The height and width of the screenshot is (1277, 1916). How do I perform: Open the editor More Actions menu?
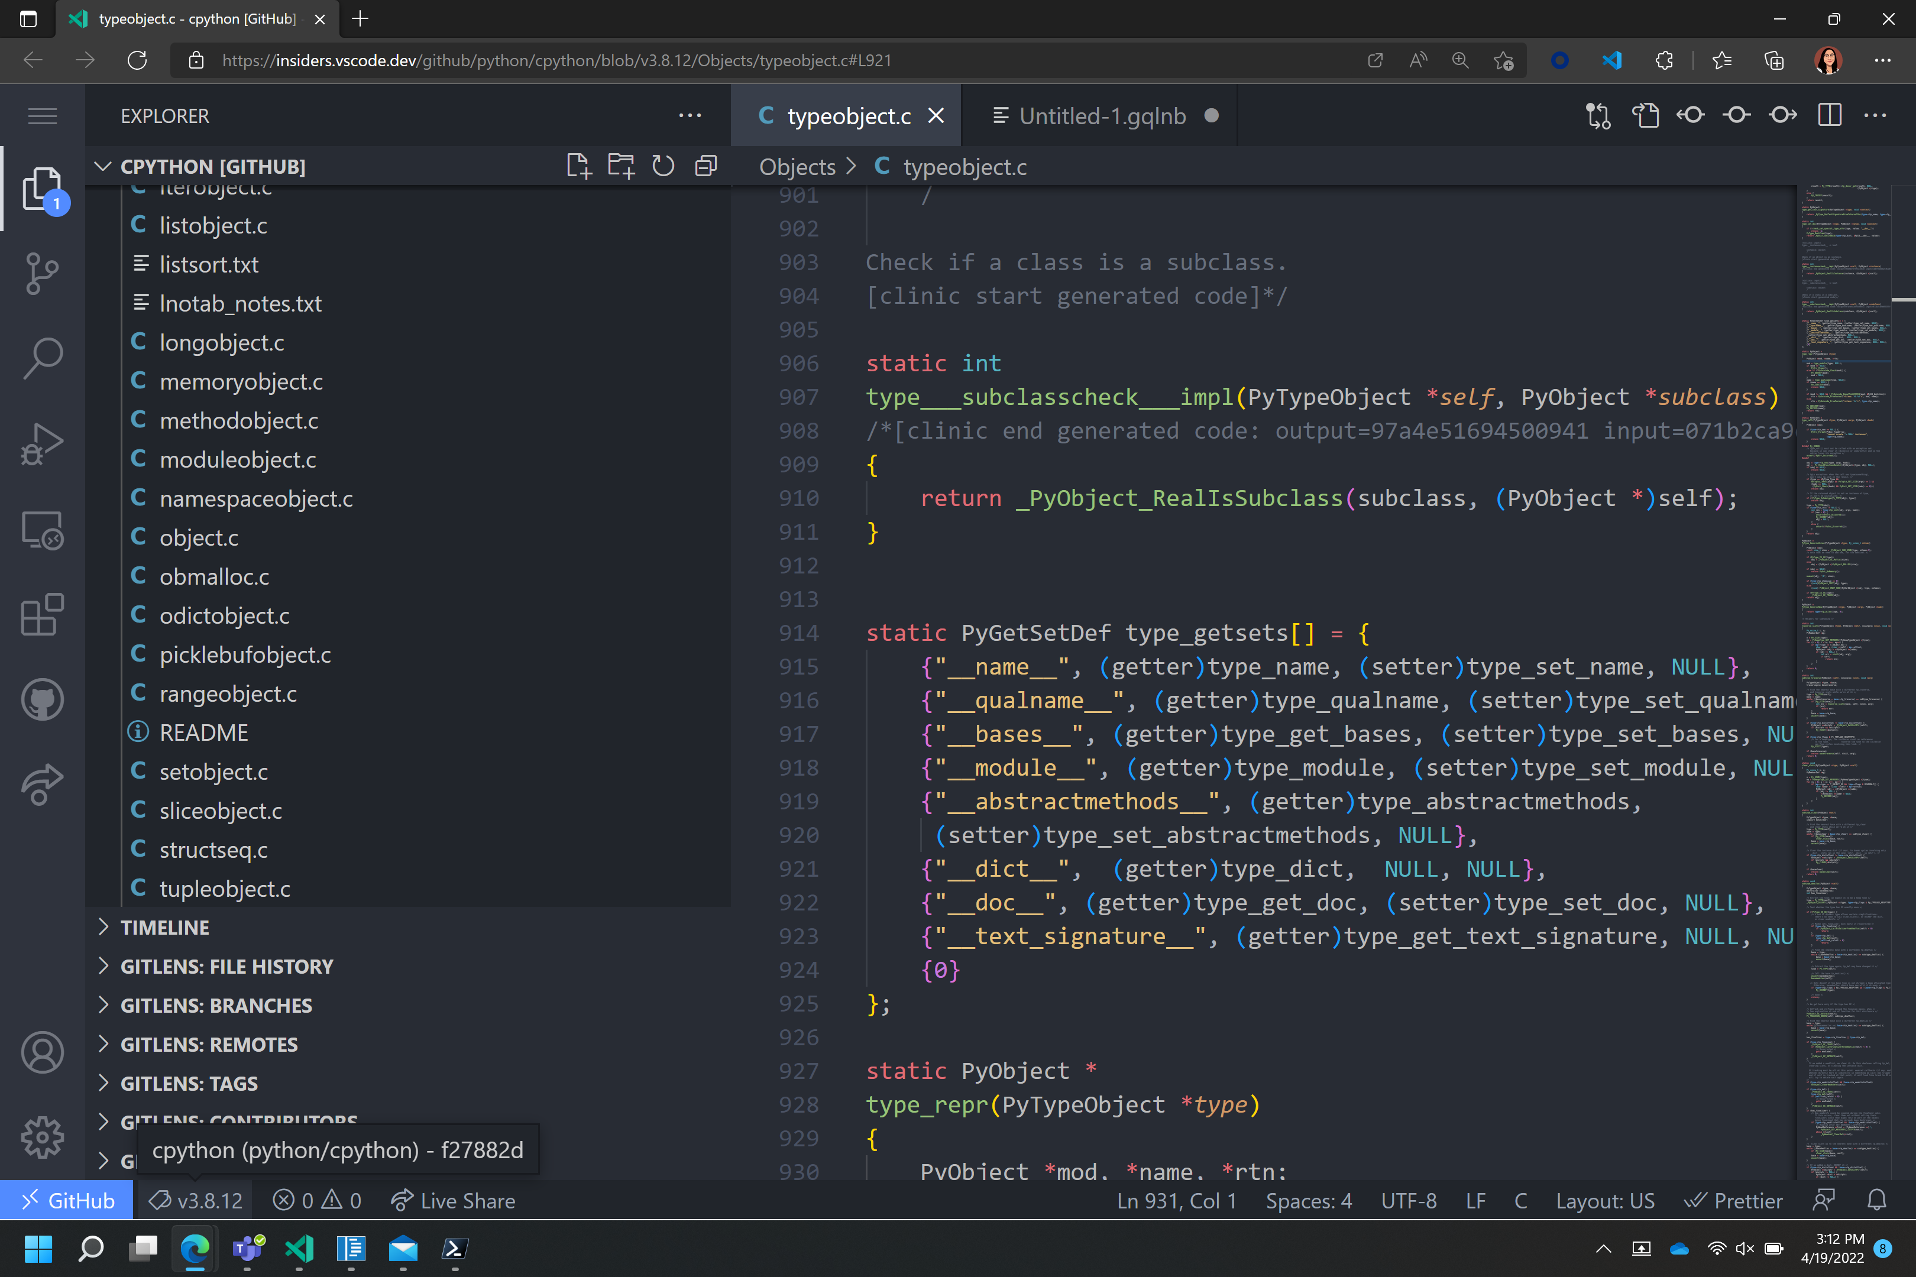[1875, 115]
